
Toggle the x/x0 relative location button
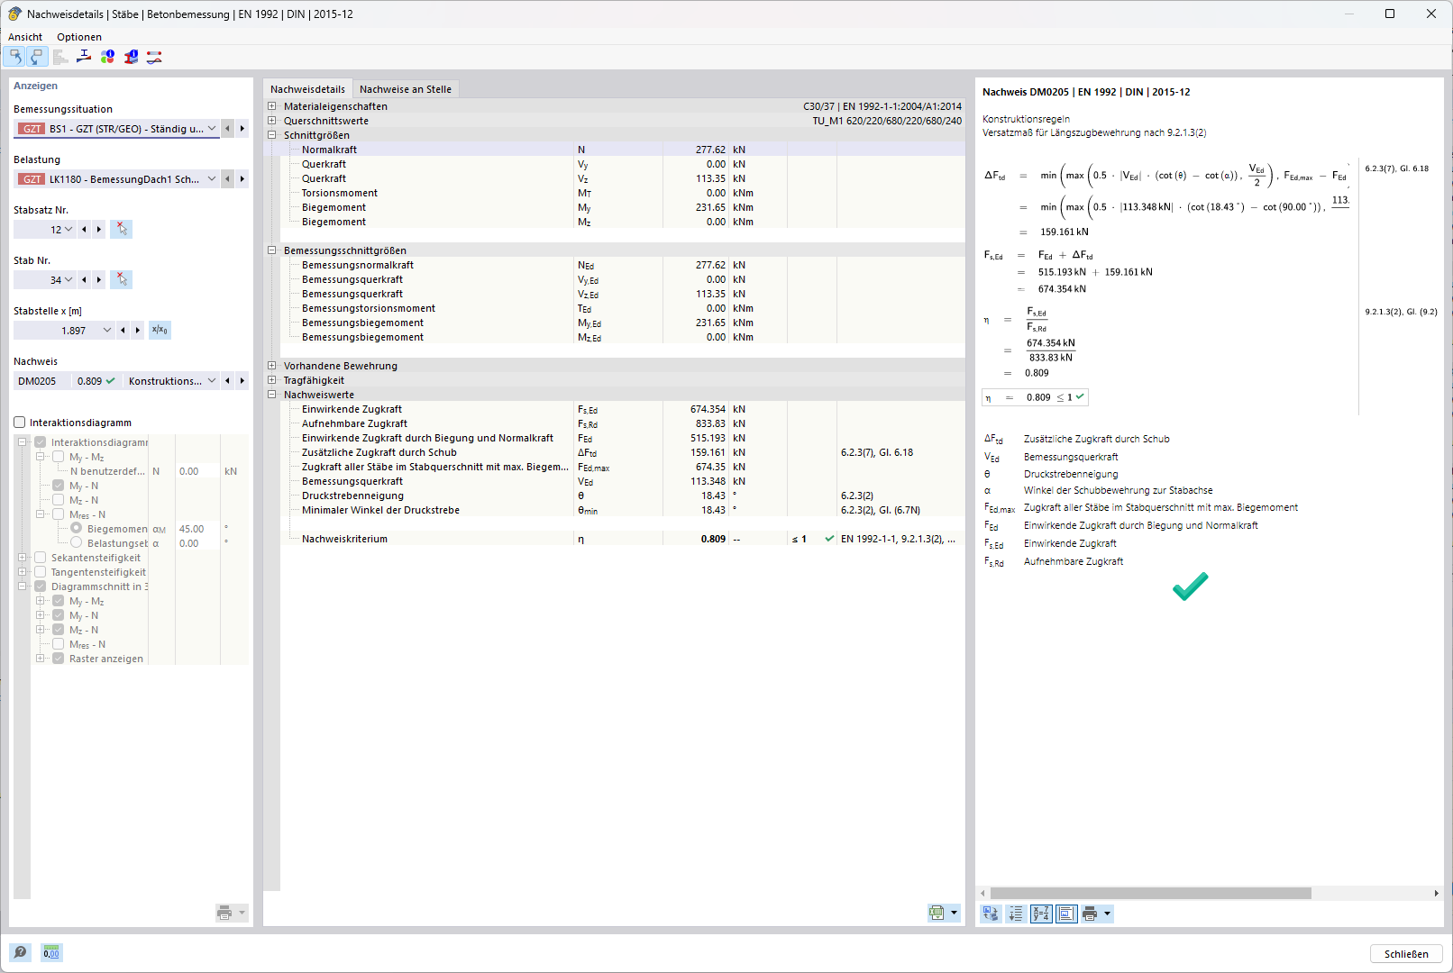coord(160,331)
